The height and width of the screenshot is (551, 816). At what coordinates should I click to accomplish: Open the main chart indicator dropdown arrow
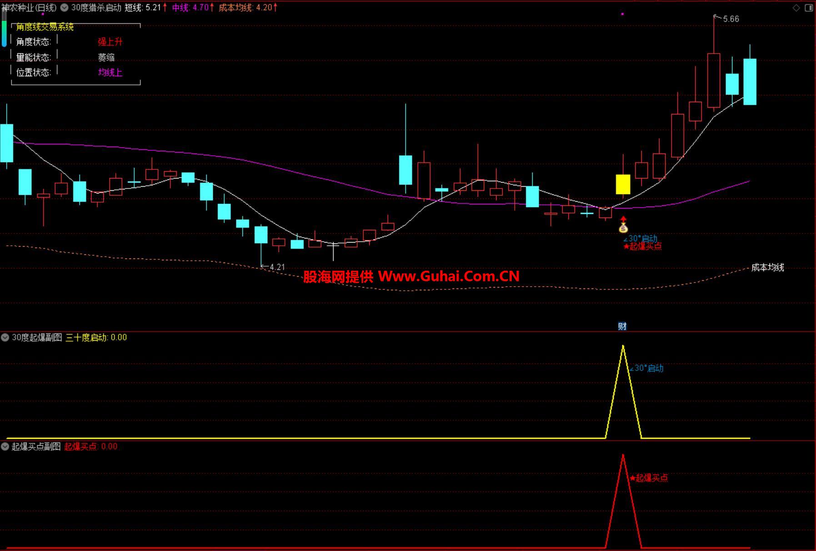pyautogui.click(x=65, y=8)
